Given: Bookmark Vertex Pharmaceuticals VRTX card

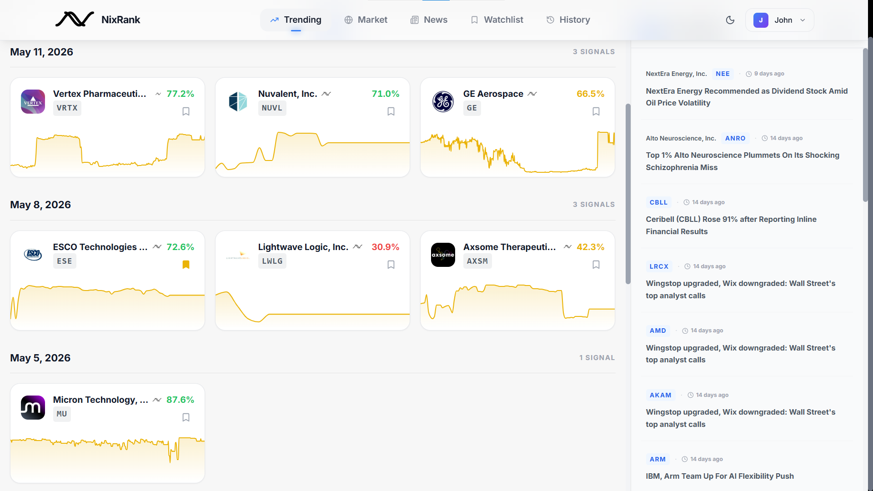Looking at the screenshot, I should (x=186, y=111).
